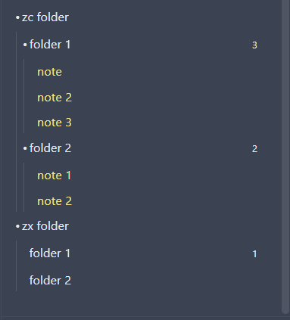Open the note 1 file
Screen dimensions: 290x320
tap(54, 176)
